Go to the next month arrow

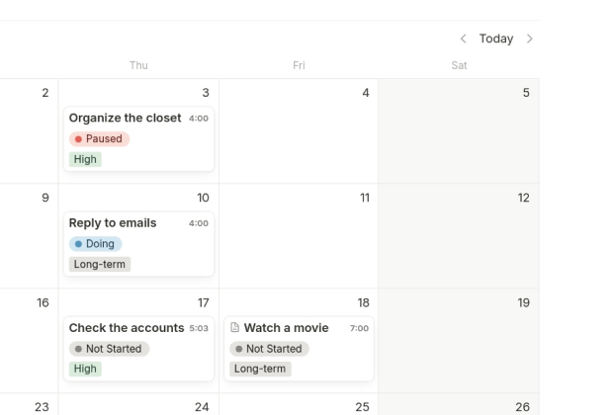(x=530, y=39)
